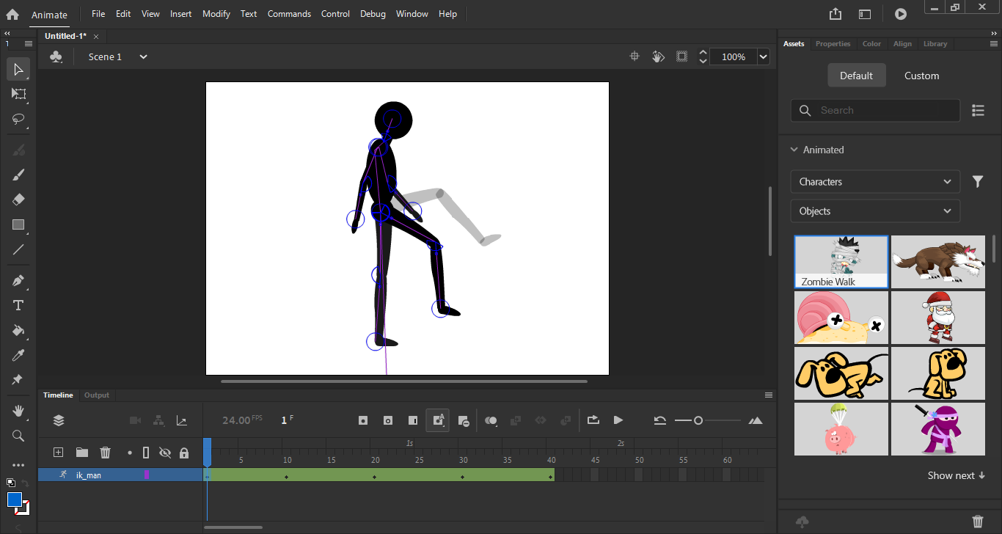The width and height of the screenshot is (1002, 534).
Task: Select the Zoom tool
Action: point(18,436)
